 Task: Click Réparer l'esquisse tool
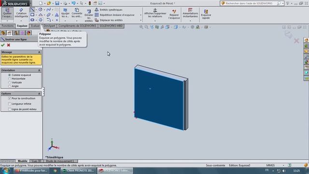[x=174, y=14]
